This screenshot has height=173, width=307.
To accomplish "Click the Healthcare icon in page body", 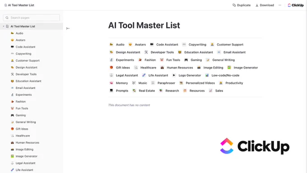I will (x=136, y=68).
